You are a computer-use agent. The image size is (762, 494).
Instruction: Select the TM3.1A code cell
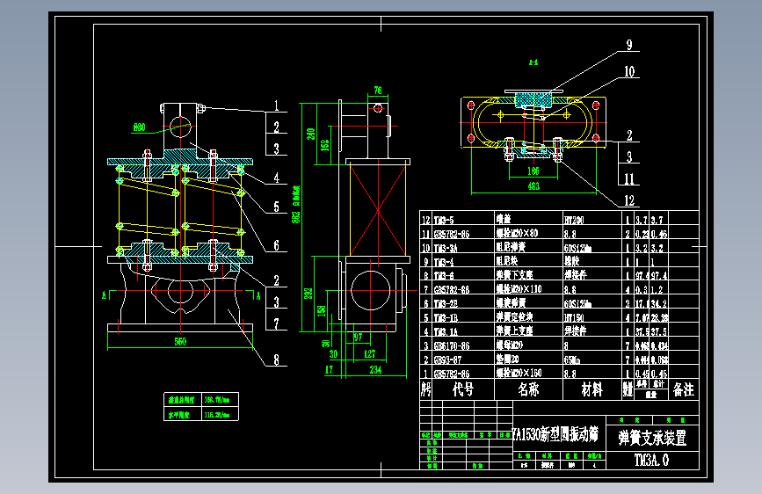[446, 332]
